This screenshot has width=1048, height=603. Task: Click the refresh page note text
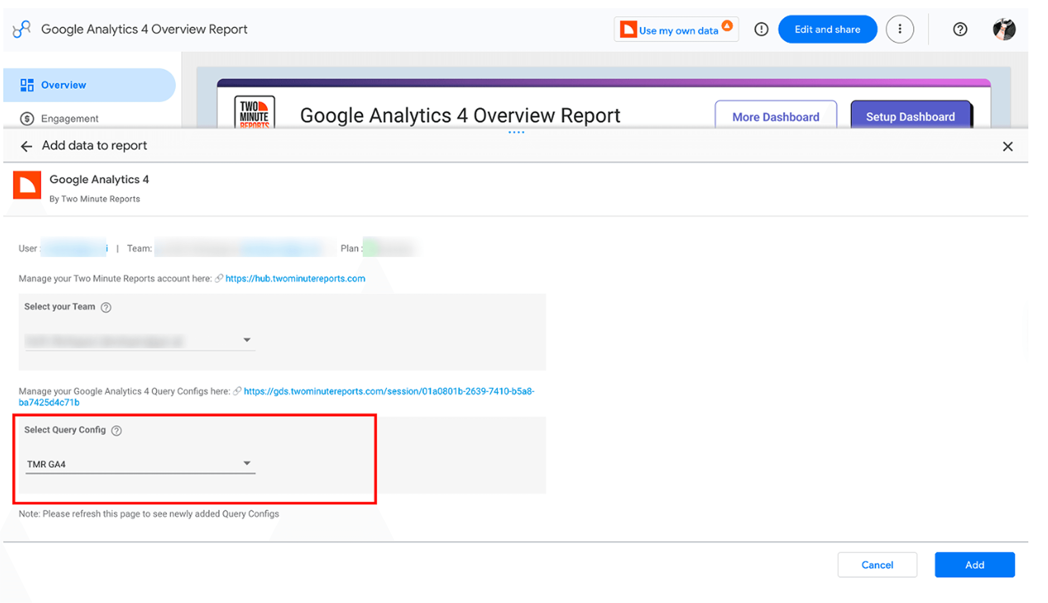pos(149,514)
